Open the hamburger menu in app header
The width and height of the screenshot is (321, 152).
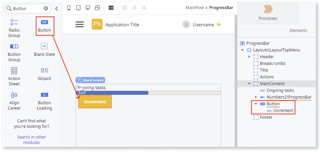[80, 25]
